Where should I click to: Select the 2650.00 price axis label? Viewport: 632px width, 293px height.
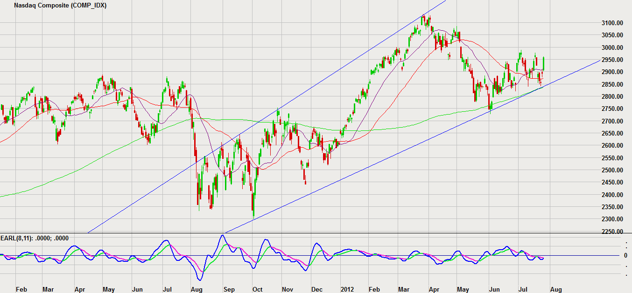[x=613, y=133]
